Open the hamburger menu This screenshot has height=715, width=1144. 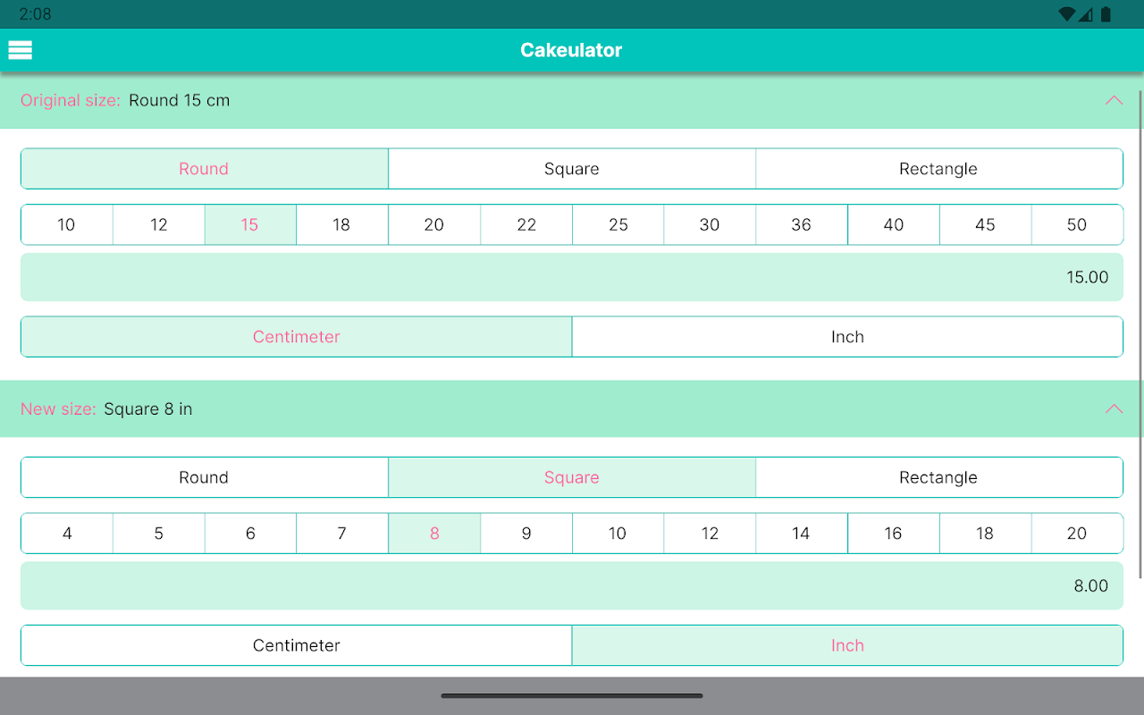click(x=20, y=50)
